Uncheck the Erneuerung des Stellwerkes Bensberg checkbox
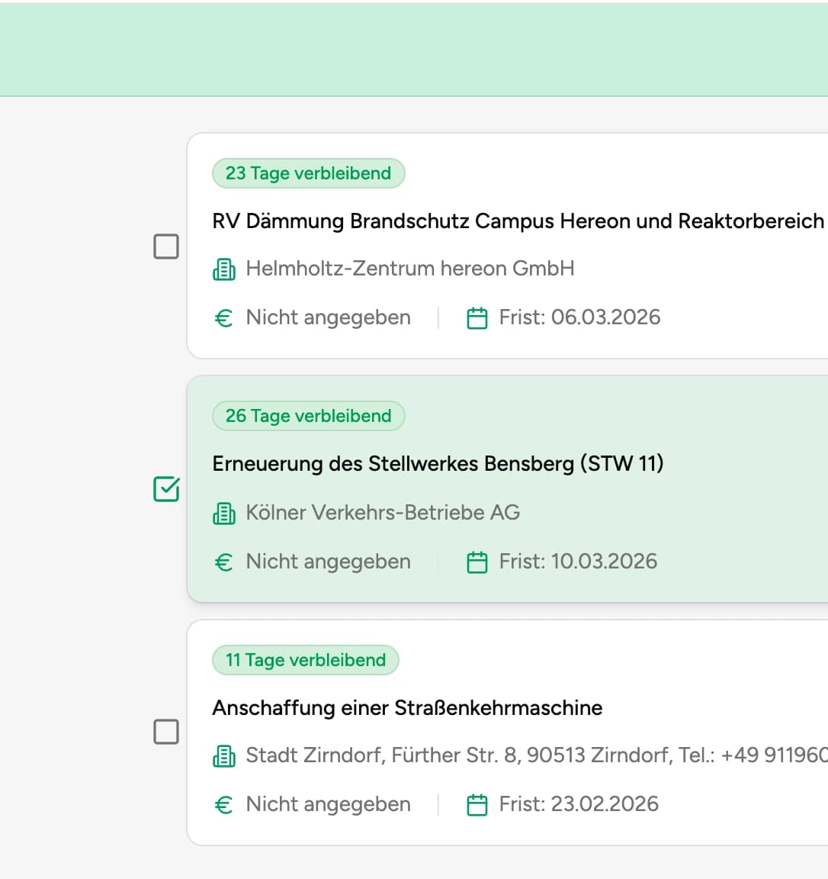The width and height of the screenshot is (828, 879). tap(166, 489)
